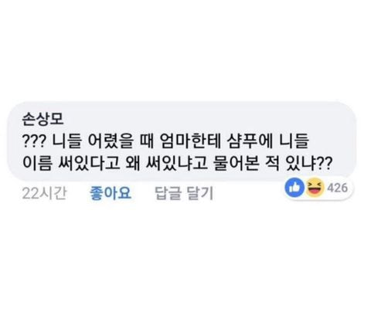Click the first 니들 after question marks
Screen dimensions: 371x309
click(x=66, y=141)
